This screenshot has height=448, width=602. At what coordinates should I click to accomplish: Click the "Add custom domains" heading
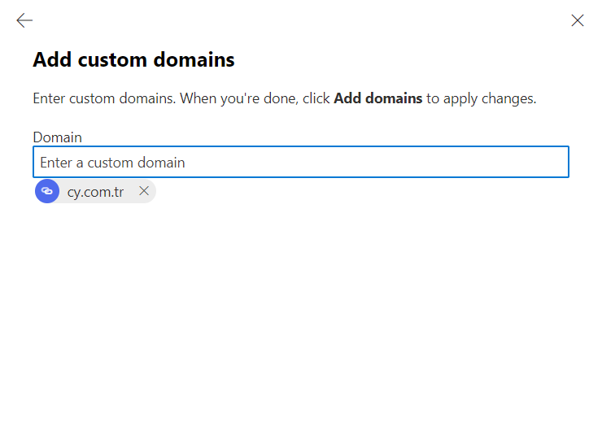[133, 60]
